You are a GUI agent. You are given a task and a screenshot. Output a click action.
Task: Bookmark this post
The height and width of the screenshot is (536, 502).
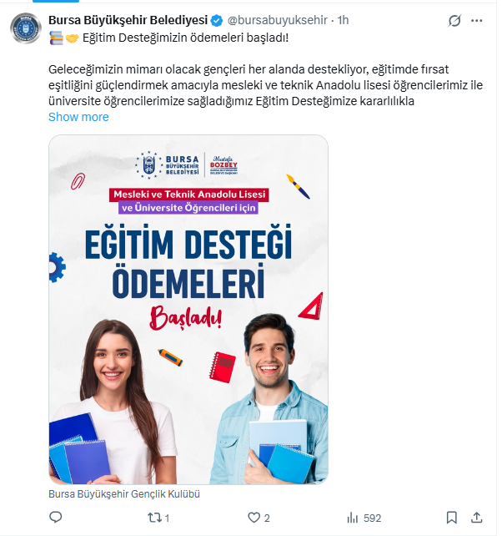click(451, 518)
